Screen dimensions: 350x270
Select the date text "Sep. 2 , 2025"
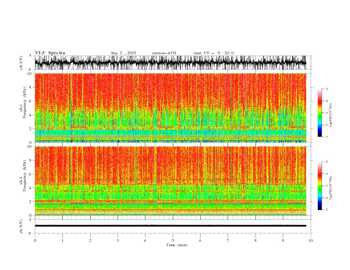tap(123, 53)
